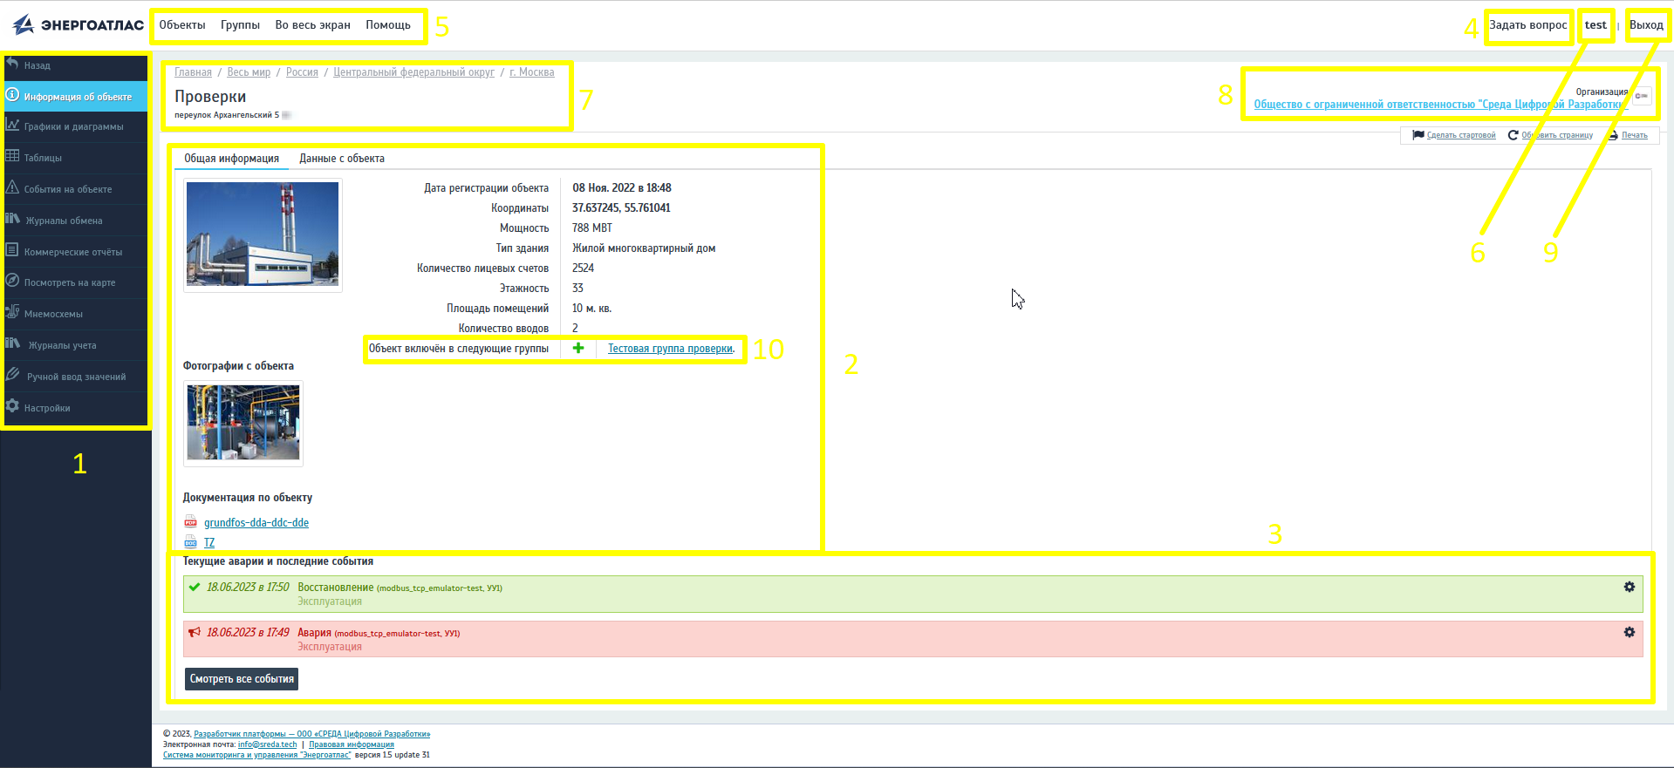This screenshot has width=1674, height=768.
Task: Go to События на объекте
Action: tap(68, 190)
